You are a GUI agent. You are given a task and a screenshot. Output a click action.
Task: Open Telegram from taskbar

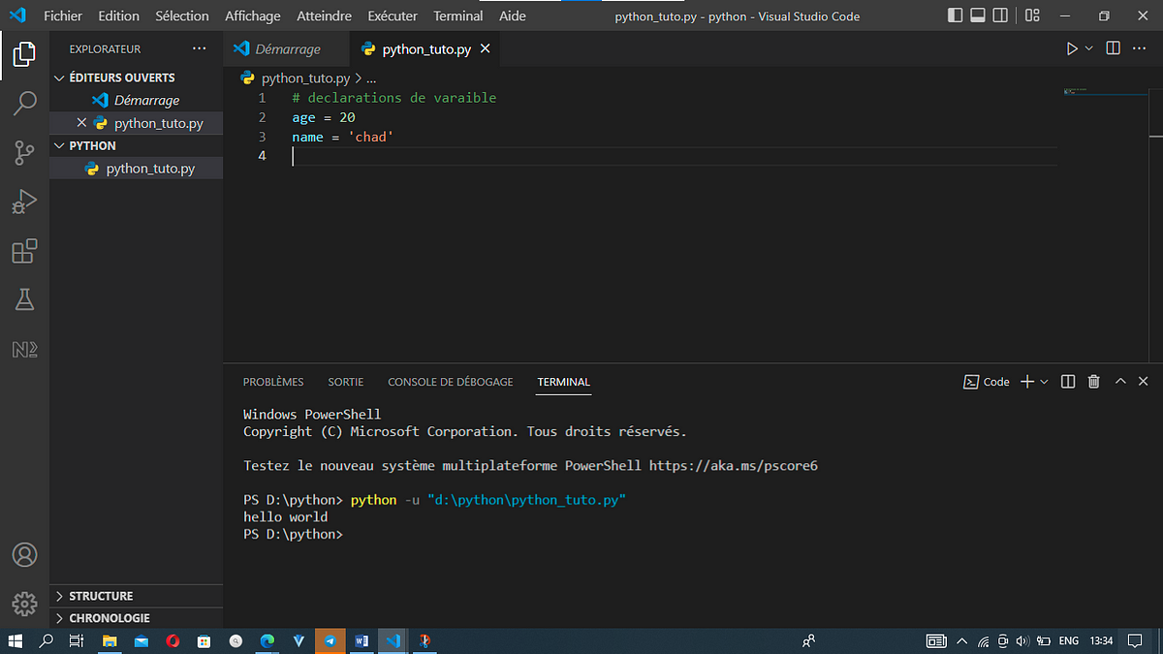point(330,640)
